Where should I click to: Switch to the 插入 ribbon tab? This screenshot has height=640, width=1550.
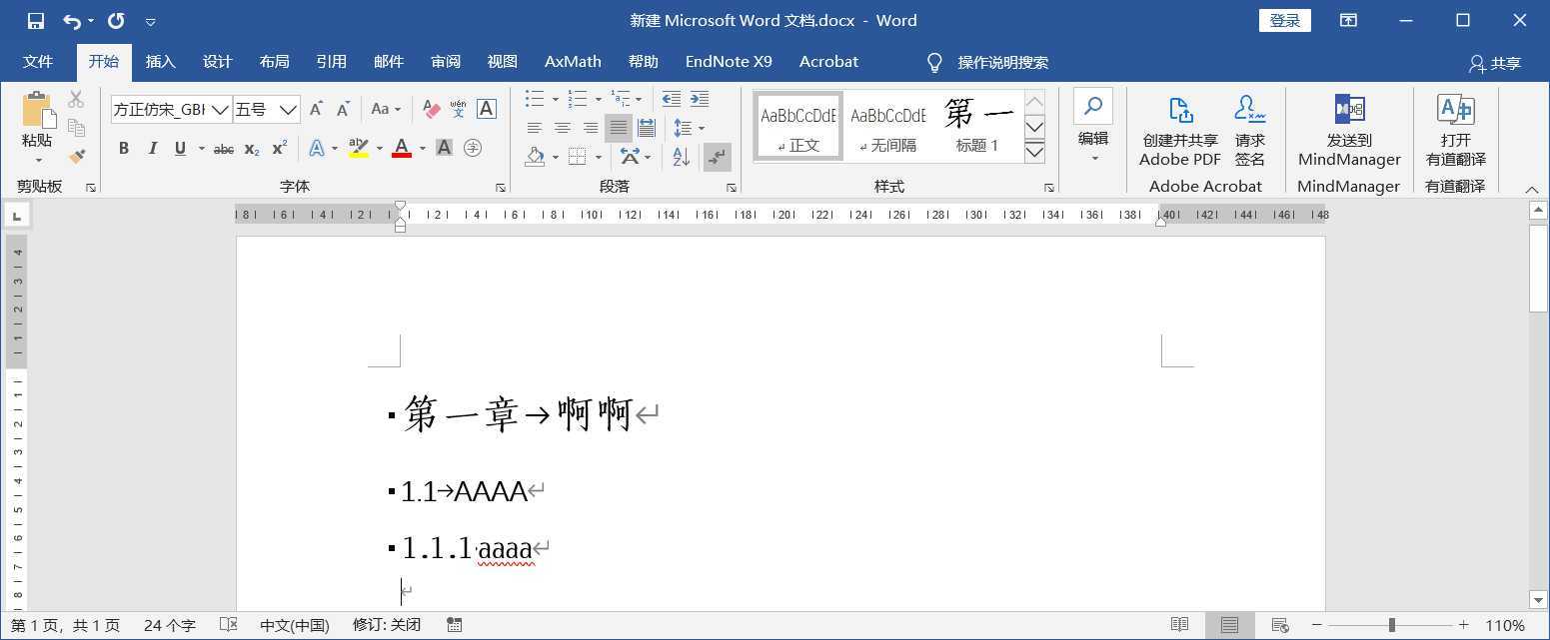[160, 61]
